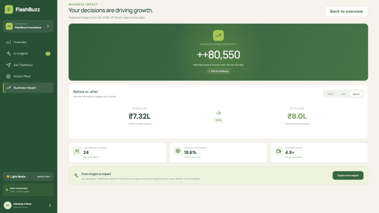Click the AI confidence pill badge
379x213 pixels.
[218, 71]
